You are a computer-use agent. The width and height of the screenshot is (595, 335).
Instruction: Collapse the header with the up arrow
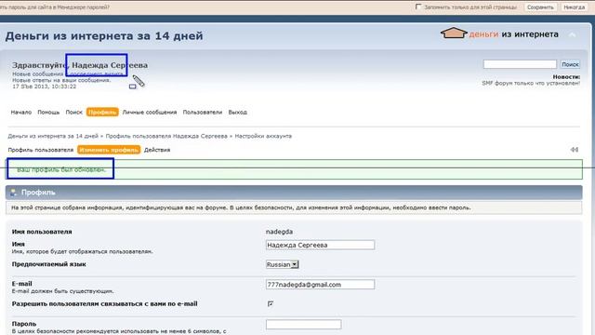[x=573, y=34]
